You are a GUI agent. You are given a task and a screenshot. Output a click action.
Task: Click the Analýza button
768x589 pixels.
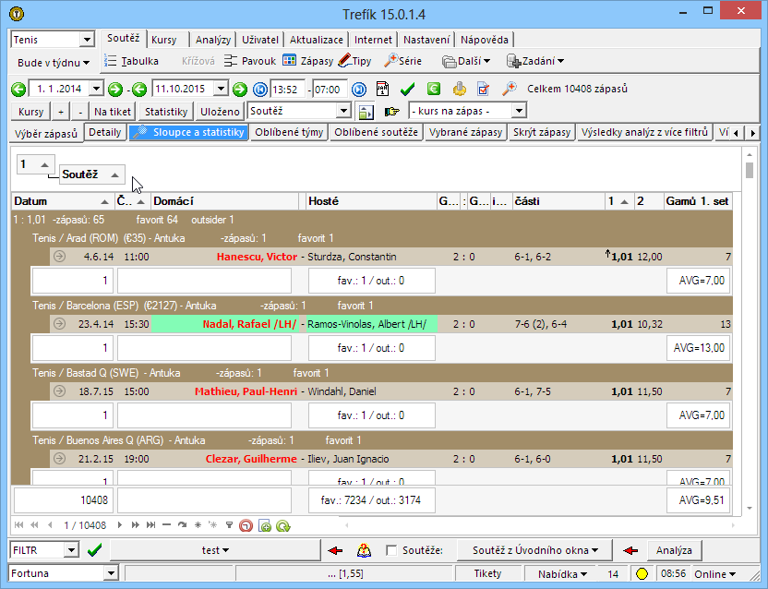[674, 550]
